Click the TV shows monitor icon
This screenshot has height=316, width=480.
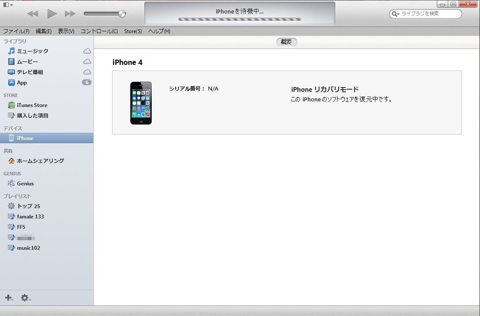click(x=11, y=72)
